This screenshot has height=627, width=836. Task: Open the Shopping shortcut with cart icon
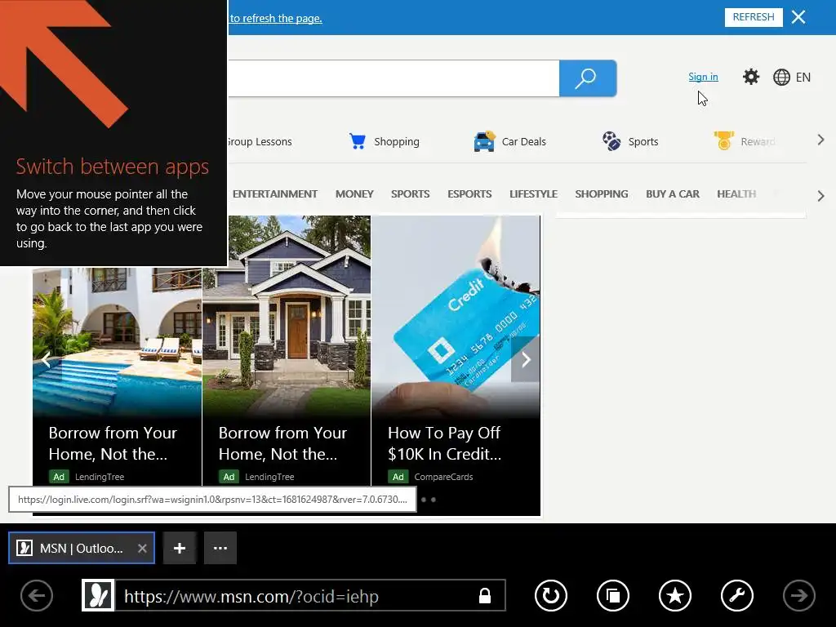[384, 142]
